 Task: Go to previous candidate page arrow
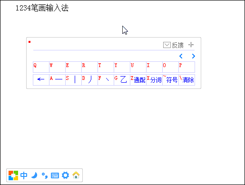(181, 56)
